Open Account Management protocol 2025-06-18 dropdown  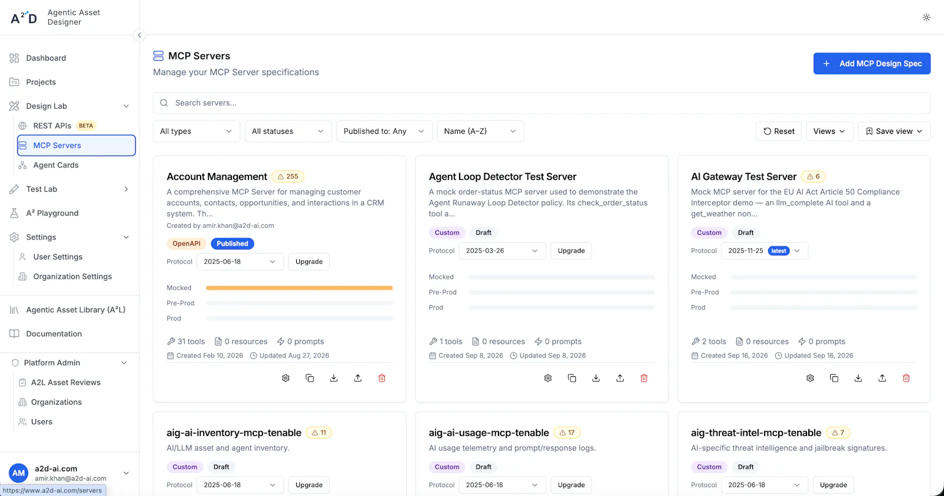coord(240,262)
